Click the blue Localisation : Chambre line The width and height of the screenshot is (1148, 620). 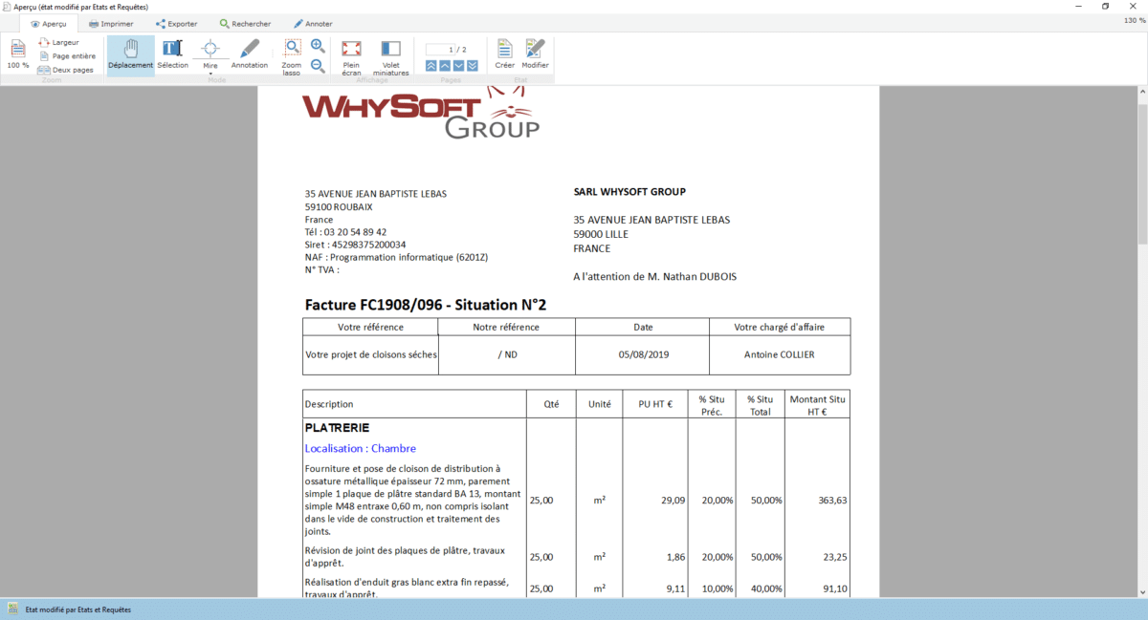361,448
